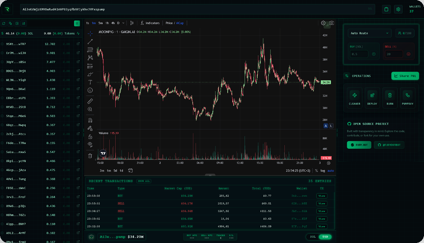Click the coins icon in wallet toolbar

point(10,24)
